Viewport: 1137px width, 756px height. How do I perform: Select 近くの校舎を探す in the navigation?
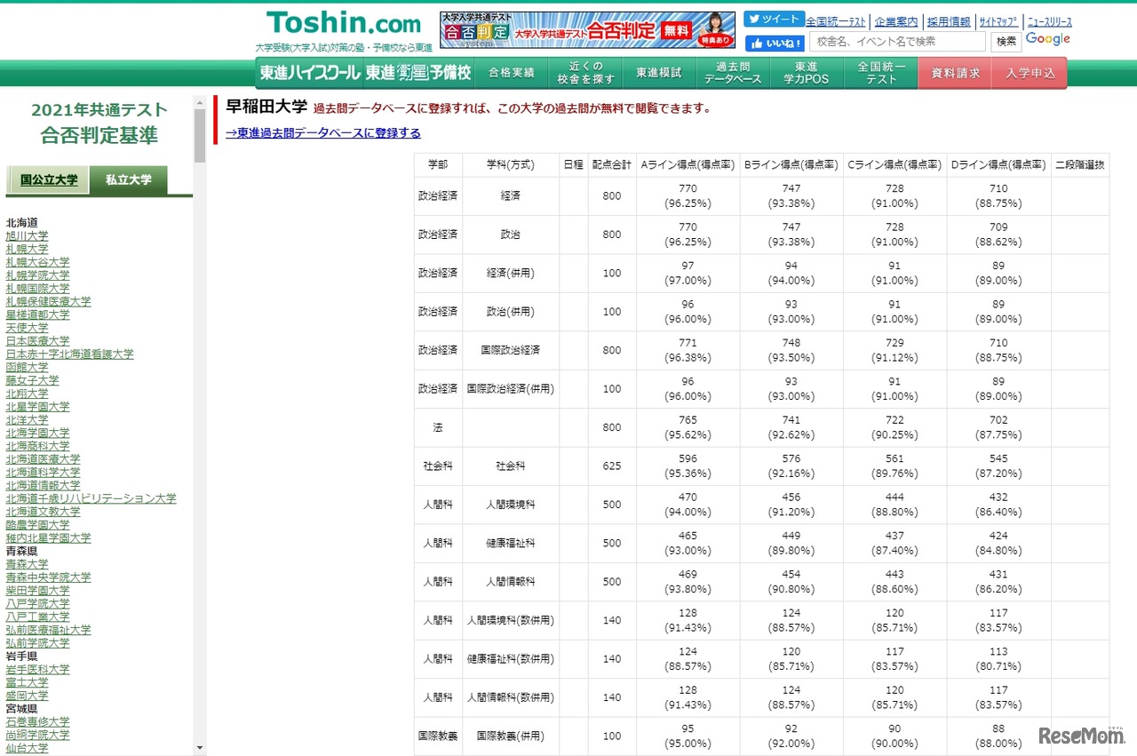point(584,74)
